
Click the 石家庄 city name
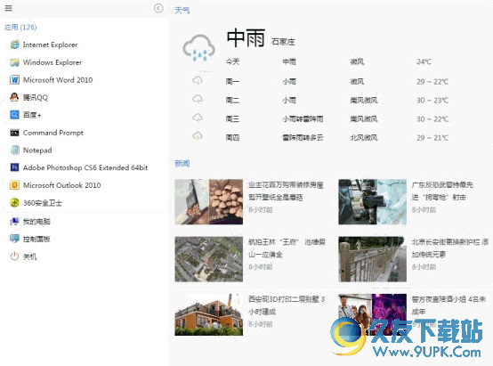(283, 42)
